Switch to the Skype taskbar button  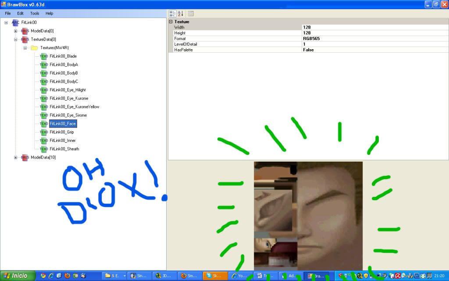(215, 276)
